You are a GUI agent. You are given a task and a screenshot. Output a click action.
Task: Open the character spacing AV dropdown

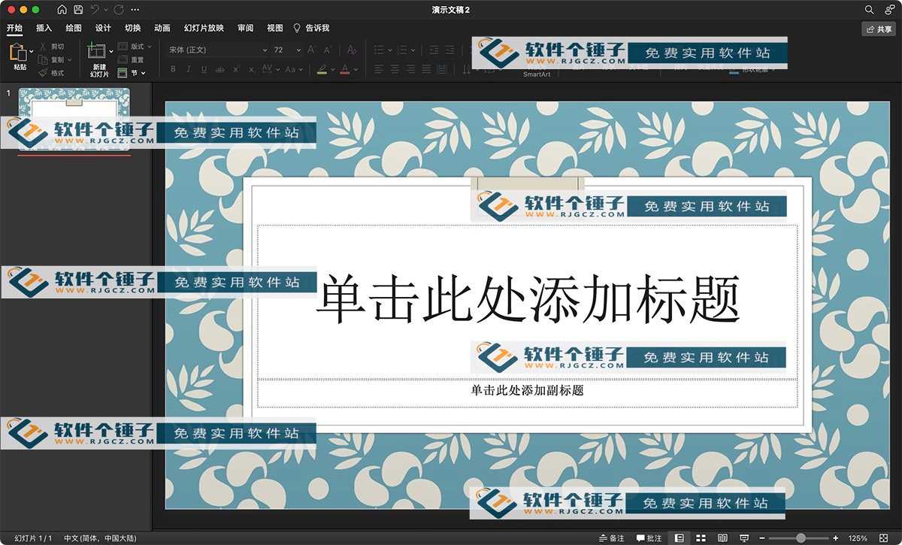[269, 69]
